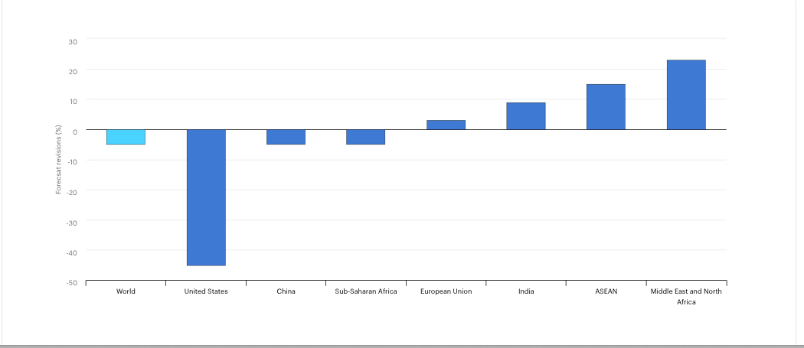
Task: Click the -50 tick on y-axis
Action: click(71, 283)
